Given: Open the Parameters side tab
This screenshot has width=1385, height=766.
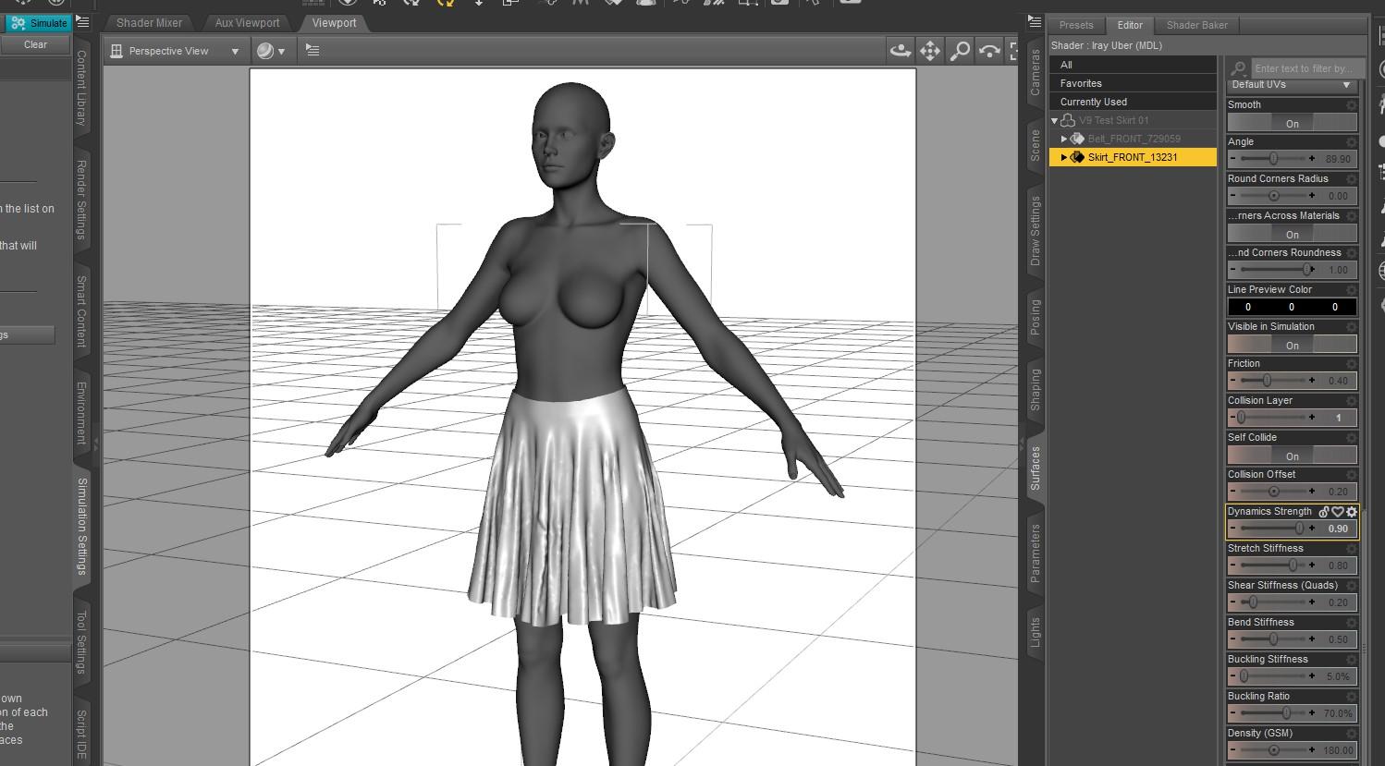Looking at the screenshot, I should [x=1036, y=553].
